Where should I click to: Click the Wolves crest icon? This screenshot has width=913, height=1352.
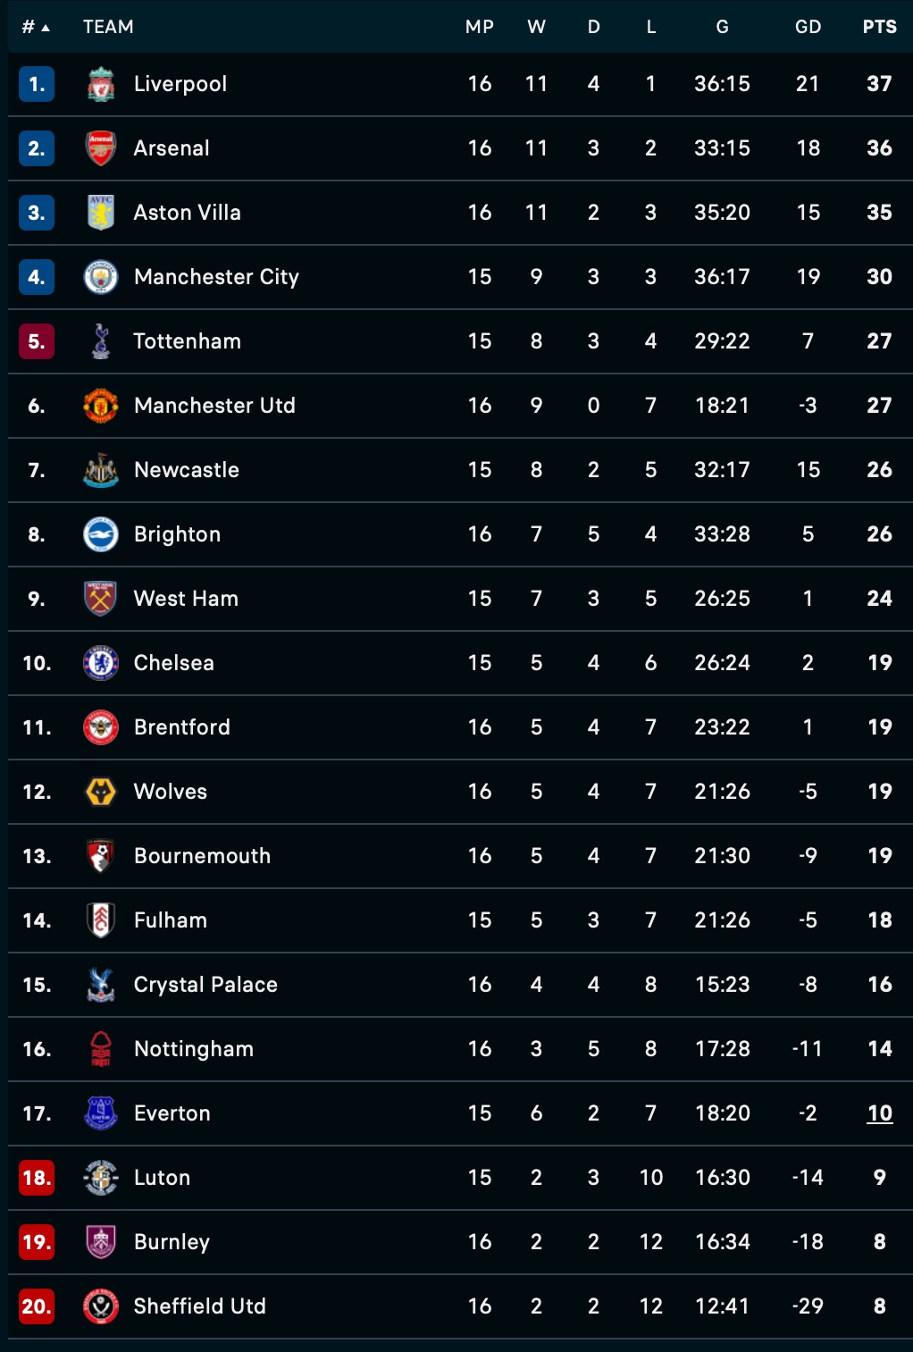(101, 792)
